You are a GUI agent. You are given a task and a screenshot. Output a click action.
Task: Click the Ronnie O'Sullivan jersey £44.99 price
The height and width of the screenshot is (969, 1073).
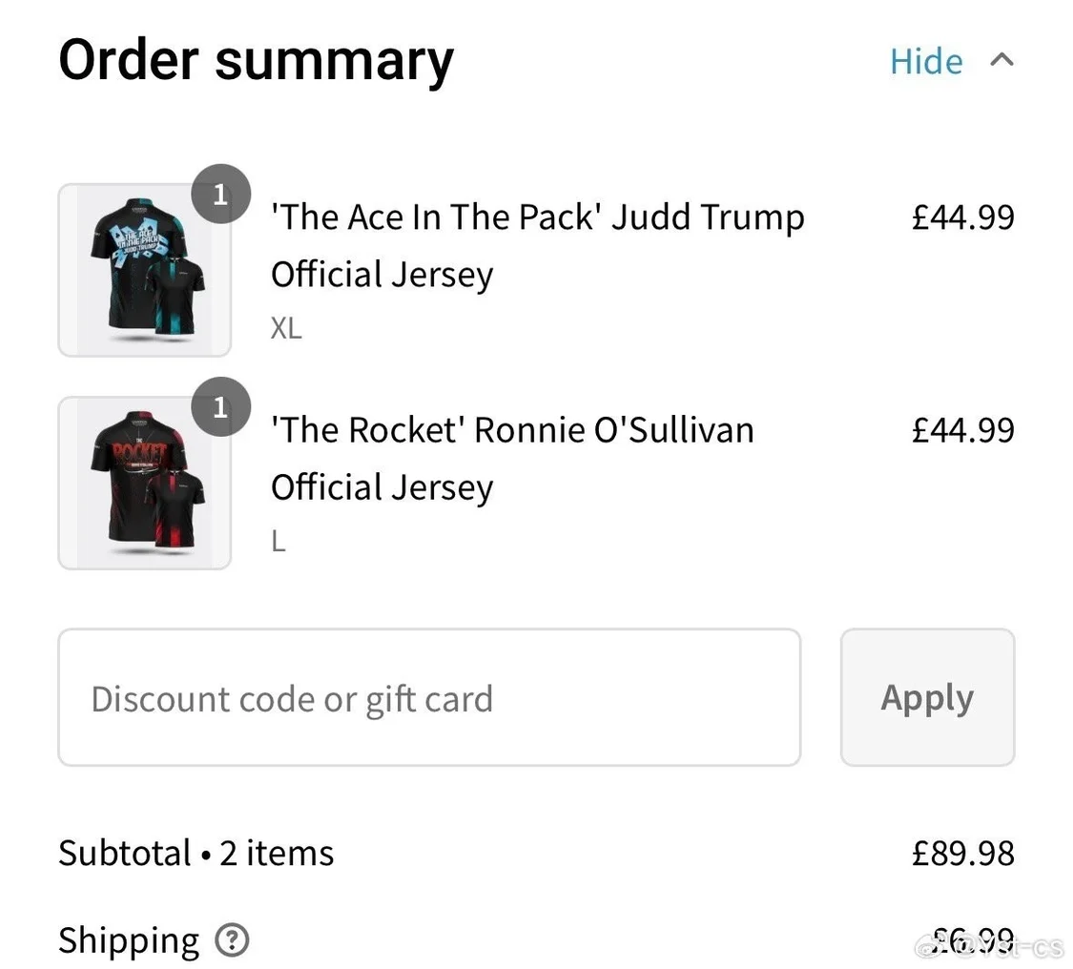(x=962, y=430)
